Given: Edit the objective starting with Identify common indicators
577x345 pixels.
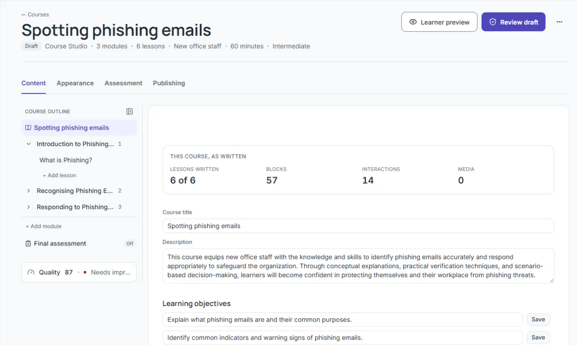Looking at the screenshot, I should [343, 338].
